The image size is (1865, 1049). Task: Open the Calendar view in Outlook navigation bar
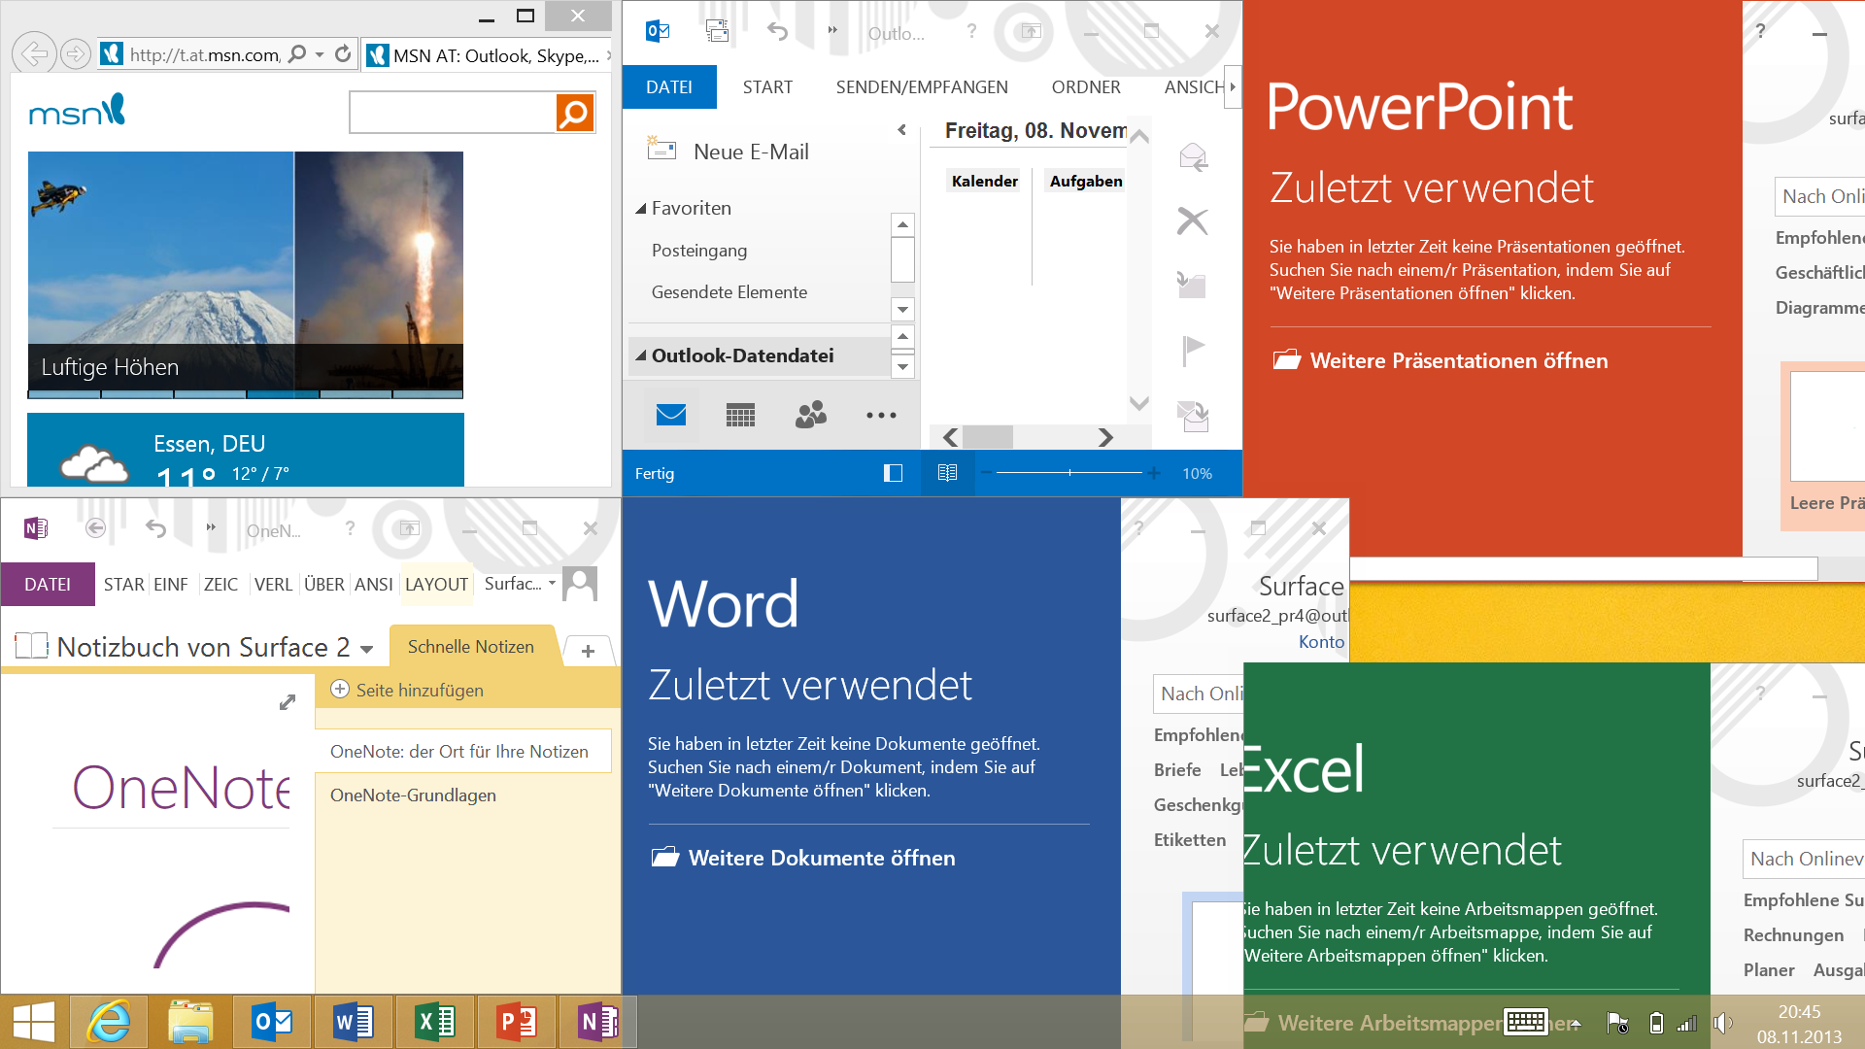(740, 416)
